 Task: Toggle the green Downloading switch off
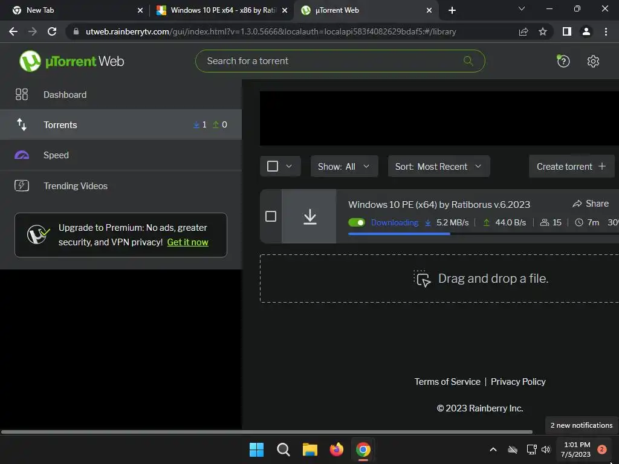tap(357, 222)
